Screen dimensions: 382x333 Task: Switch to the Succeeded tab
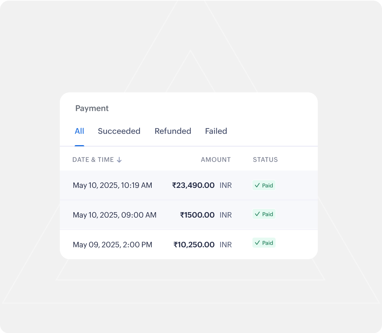119,131
